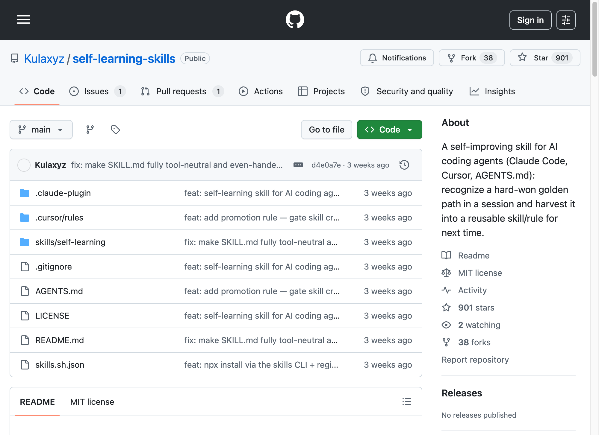Open the LICENSE file
The width and height of the screenshot is (599, 435).
coord(52,316)
